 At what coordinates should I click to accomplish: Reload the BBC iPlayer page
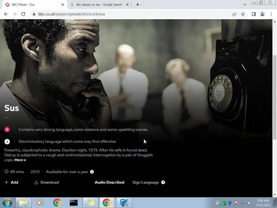tap(23, 14)
